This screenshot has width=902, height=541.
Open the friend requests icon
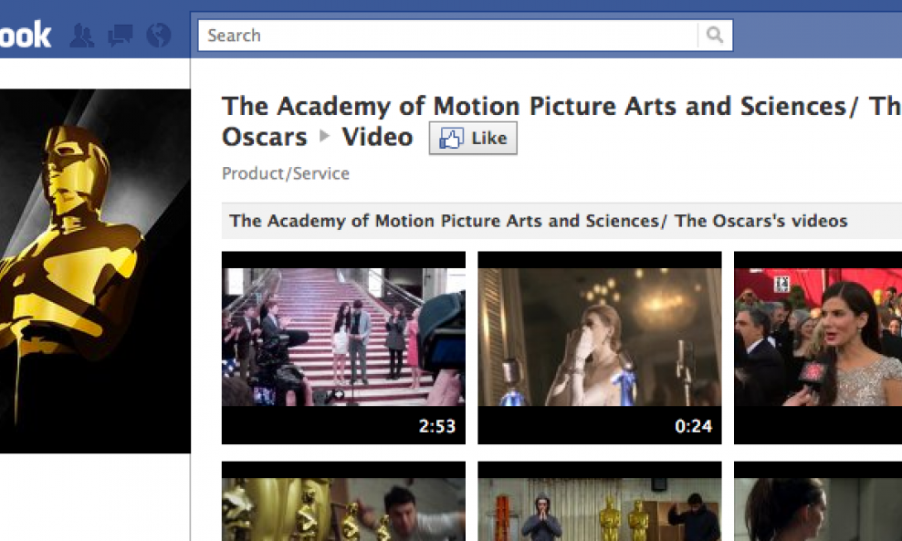pos(82,36)
